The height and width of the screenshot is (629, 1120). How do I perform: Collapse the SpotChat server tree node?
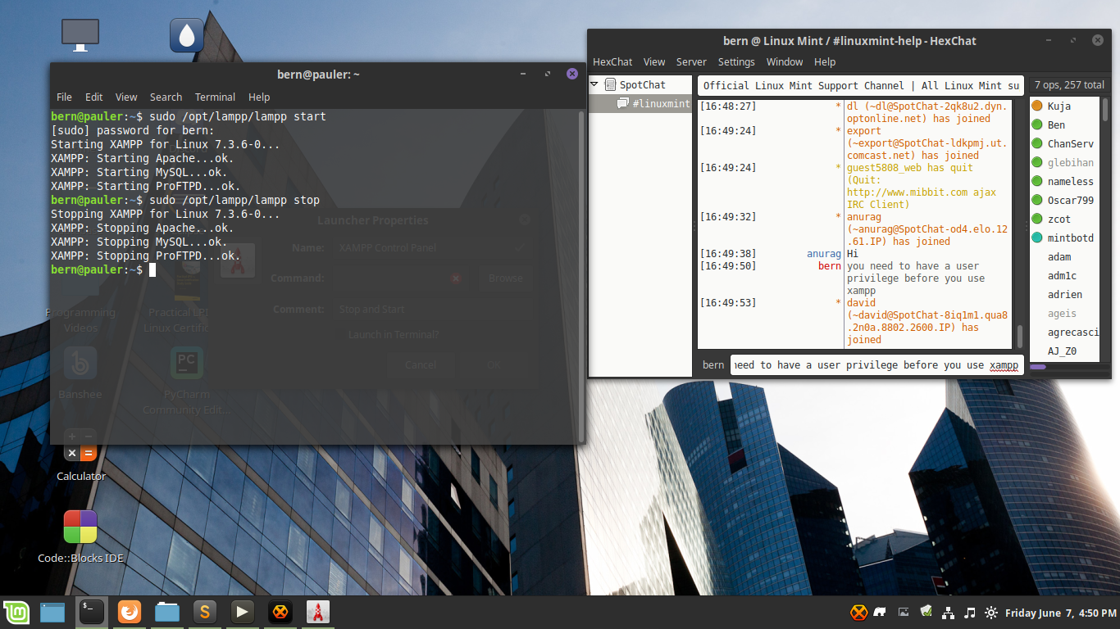point(595,84)
